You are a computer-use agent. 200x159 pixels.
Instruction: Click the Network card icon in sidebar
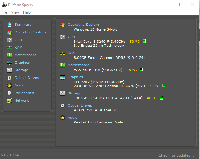[x=9, y=101]
